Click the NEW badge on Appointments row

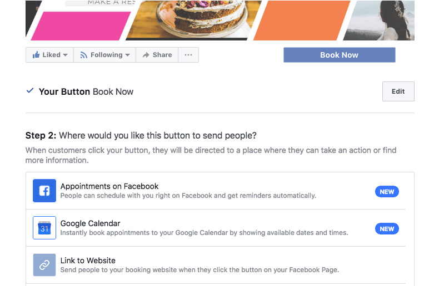[x=387, y=192]
